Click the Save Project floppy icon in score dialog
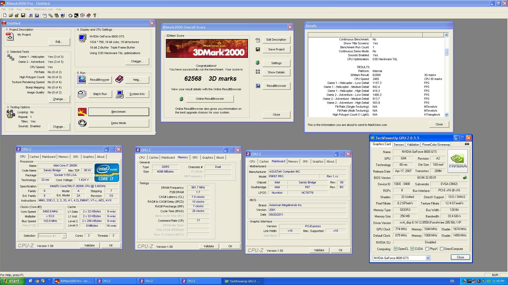The height and width of the screenshot is (285, 508). 258,49
